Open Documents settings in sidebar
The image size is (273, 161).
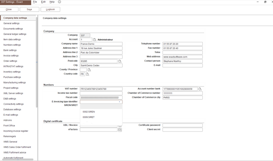point(13,29)
